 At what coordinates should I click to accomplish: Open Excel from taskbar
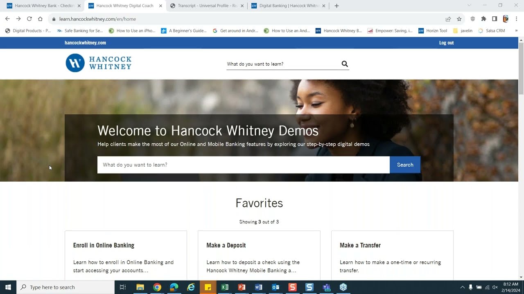pos(225,287)
